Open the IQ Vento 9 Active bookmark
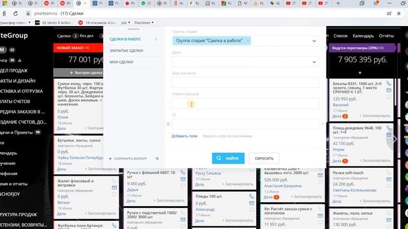408x229 pixels. [x=53, y=23]
